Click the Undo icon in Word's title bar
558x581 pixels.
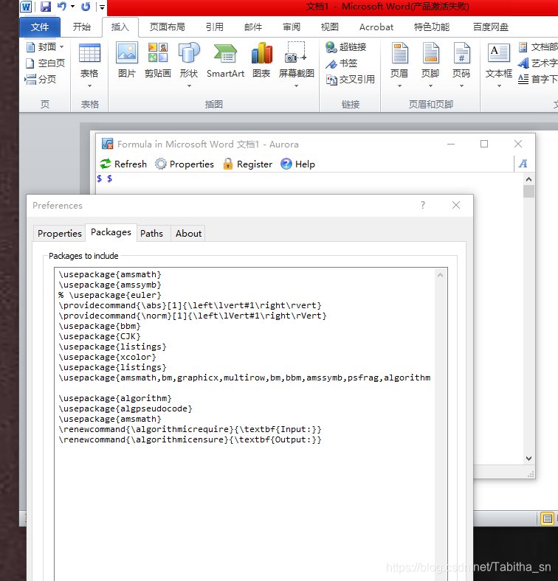pyautogui.click(x=62, y=7)
